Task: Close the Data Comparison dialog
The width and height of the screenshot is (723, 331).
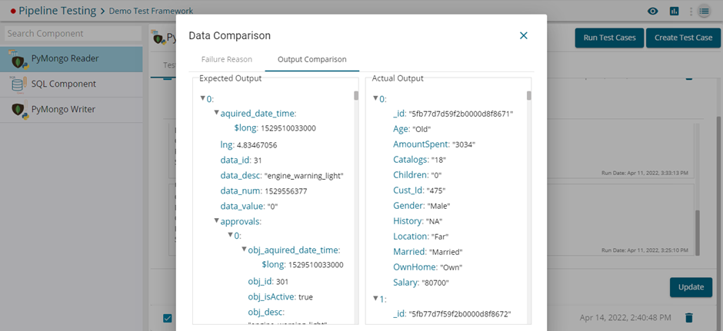Action: pyautogui.click(x=524, y=35)
